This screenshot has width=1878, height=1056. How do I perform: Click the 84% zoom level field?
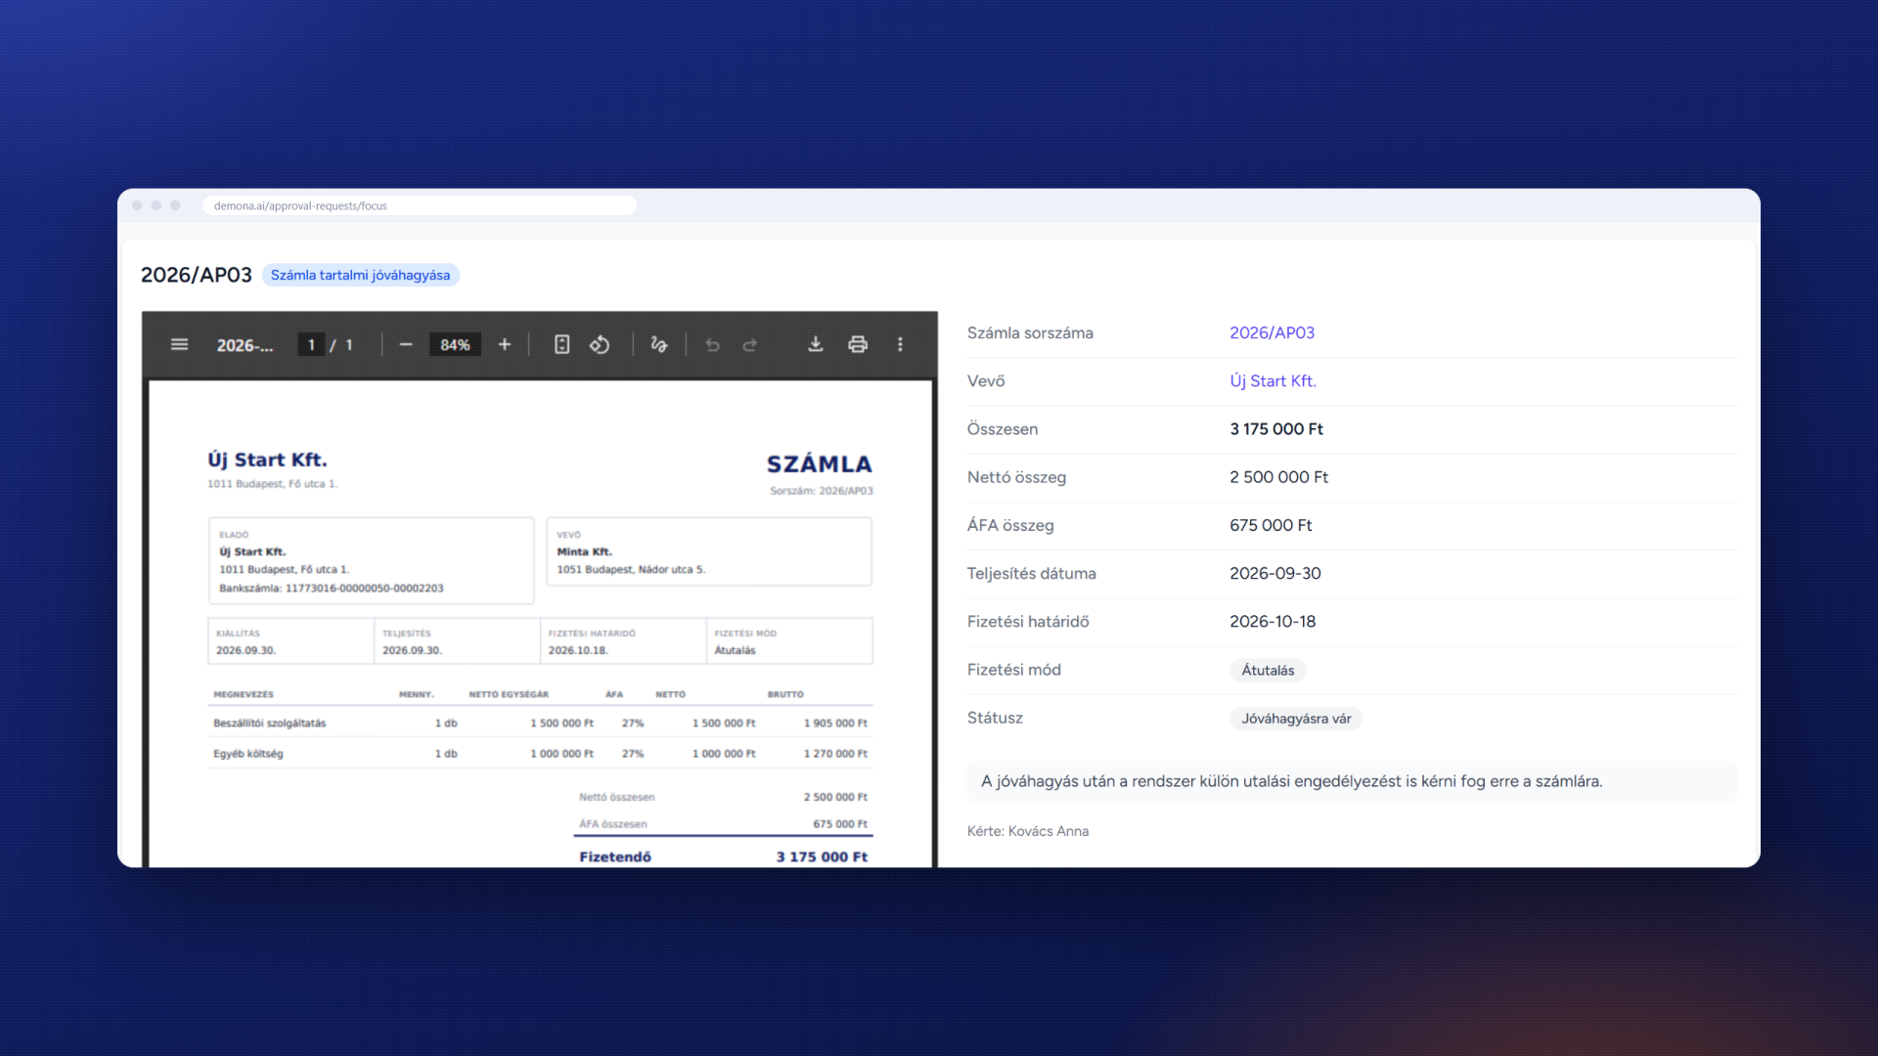[x=455, y=344]
